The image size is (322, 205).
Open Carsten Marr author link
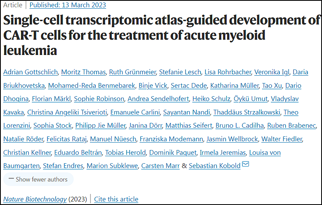[161, 166]
